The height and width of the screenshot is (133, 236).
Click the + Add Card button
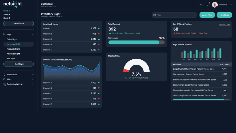224,15
